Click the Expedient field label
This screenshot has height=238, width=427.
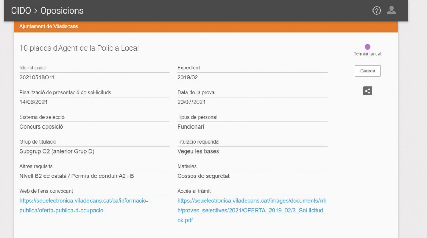[189, 68]
